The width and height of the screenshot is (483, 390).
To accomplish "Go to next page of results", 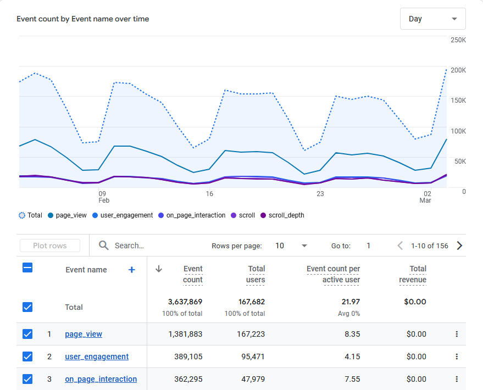I will [x=459, y=246].
